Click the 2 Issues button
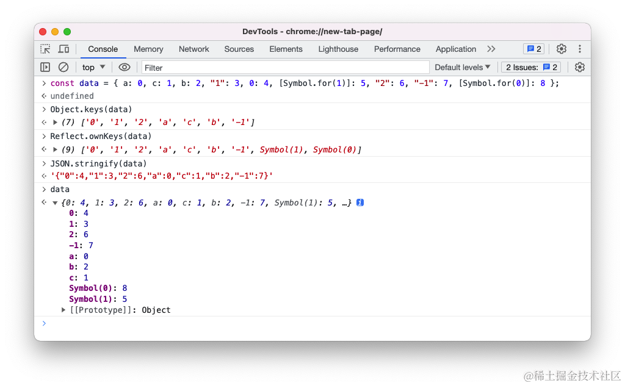 (x=531, y=67)
